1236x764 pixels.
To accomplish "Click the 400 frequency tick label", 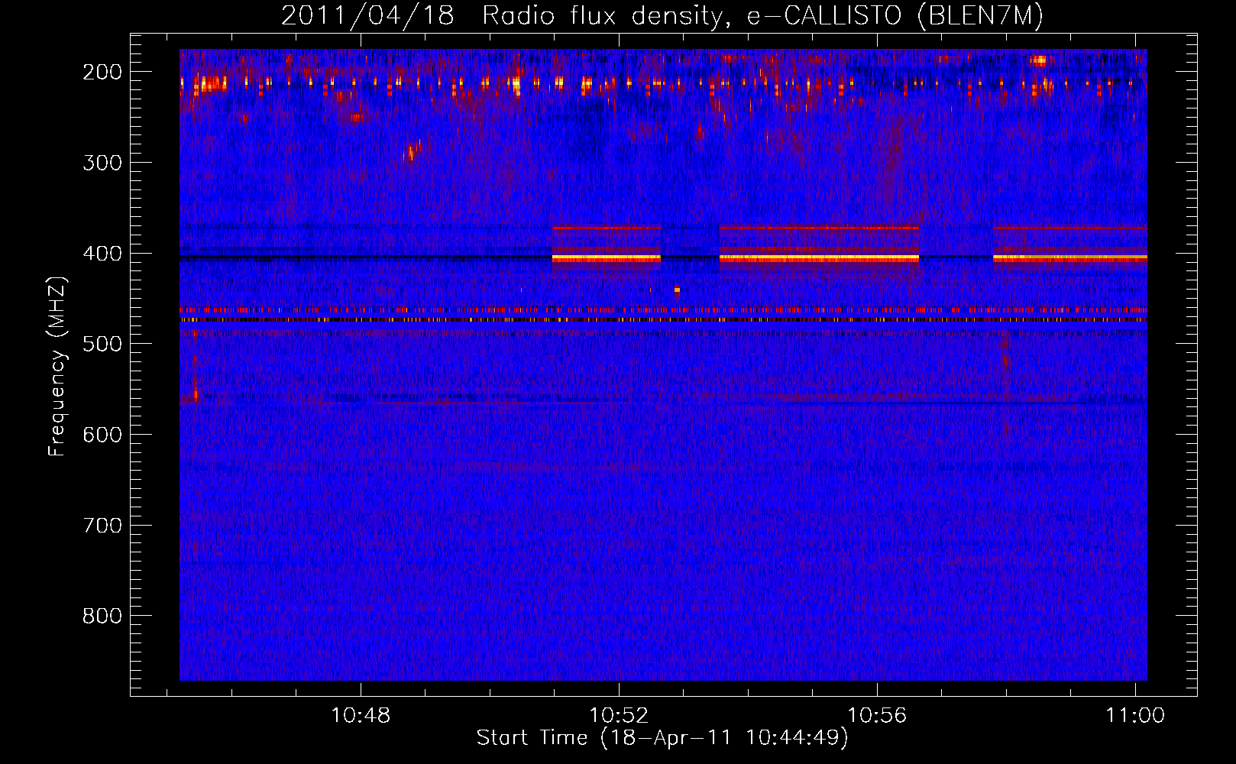I will point(102,254).
